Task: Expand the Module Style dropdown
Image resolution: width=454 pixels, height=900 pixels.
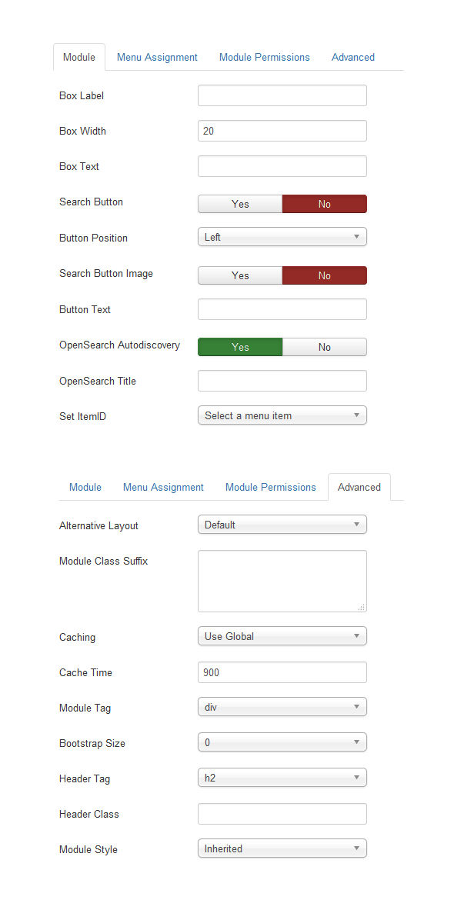Action: (282, 848)
